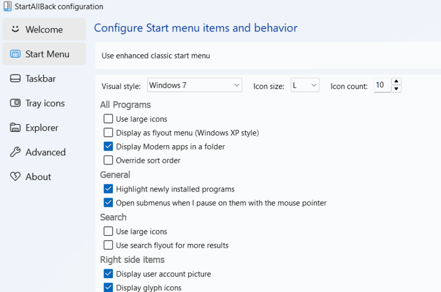441x292 pixels.
Task: Click the All Programs section label
Action: point(126,105)
